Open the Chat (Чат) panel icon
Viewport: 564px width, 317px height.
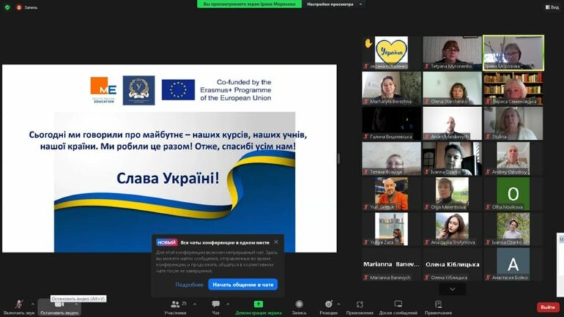[x=216, y=304]
